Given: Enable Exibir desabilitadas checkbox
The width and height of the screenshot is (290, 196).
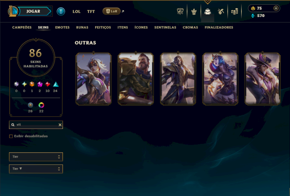Looking at the screenshot, I should 11,136.
